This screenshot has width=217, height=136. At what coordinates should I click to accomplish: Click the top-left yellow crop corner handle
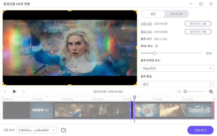[x=4, y=12]
